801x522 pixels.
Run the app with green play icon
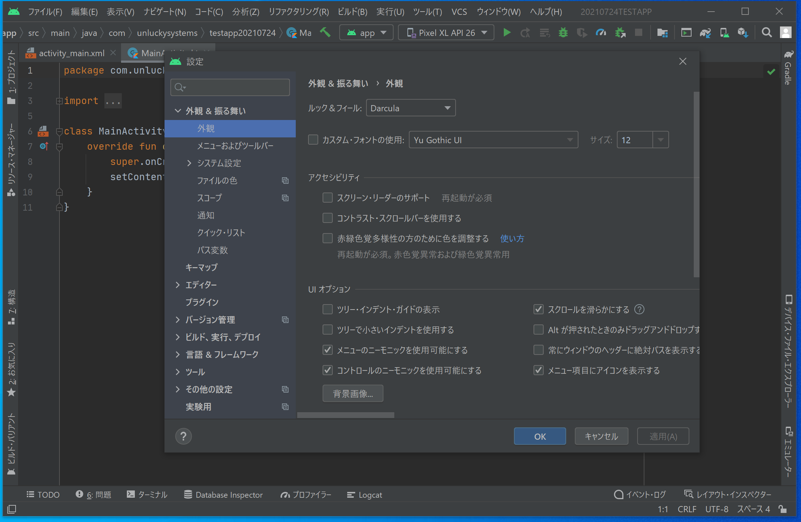point(507,33)
